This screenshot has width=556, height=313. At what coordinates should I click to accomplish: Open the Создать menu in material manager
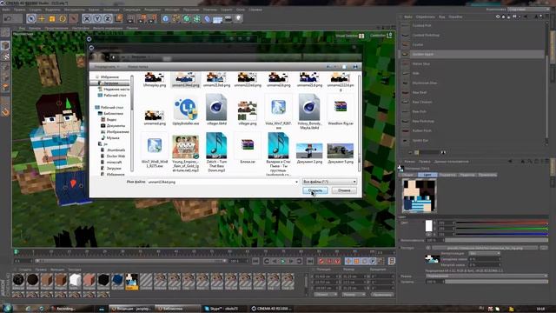pos(25,270)
